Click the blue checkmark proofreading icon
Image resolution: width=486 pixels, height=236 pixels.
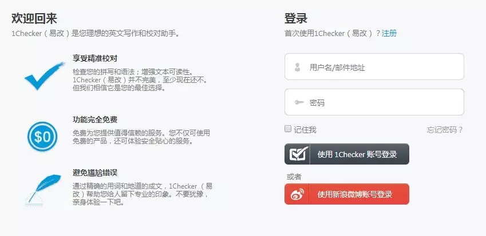click(44, 76)
